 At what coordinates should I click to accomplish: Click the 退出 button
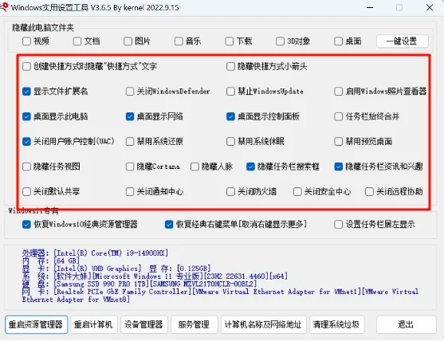coord(406,324)
